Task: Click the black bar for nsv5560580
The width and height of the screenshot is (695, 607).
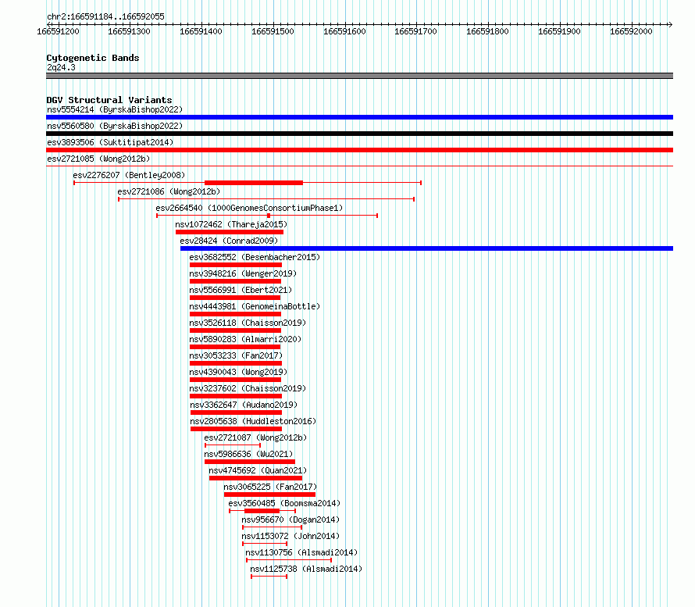Action: (359, 134)
